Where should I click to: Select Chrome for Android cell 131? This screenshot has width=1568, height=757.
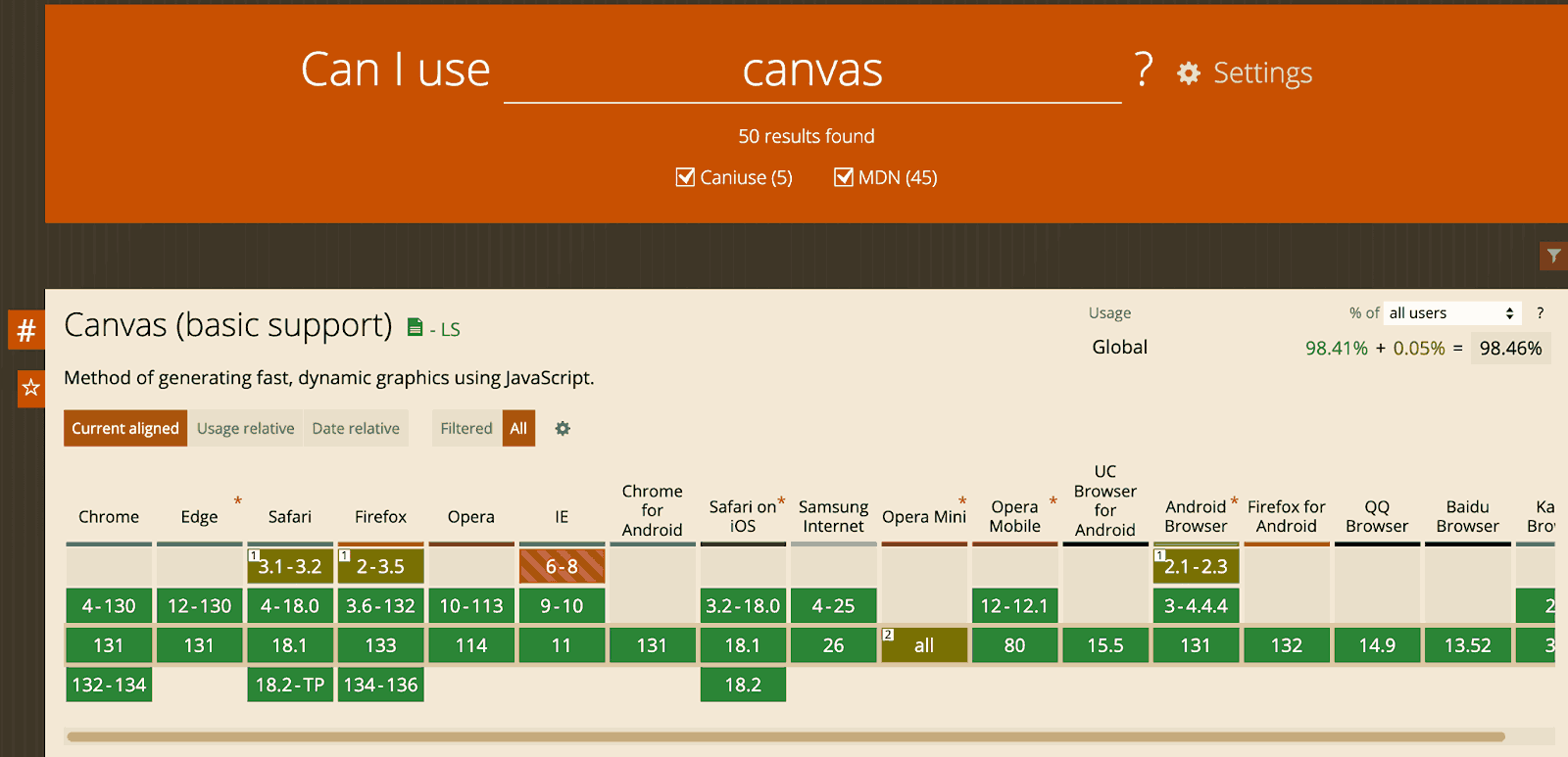pos(652,645)
